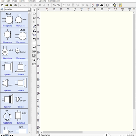Switch to the '1: New page' tab
Image resolution: width=136 pixels, height=136 pixels.
(x=44, y=135)
